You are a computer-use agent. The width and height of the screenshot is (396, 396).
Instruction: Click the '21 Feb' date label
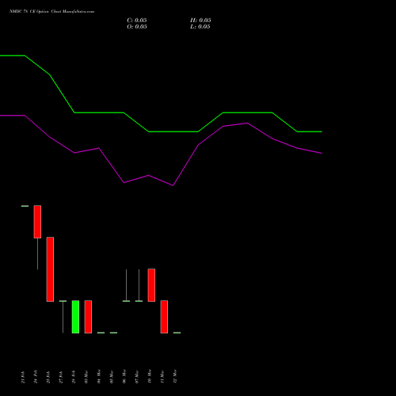click(x=23, y=377)
